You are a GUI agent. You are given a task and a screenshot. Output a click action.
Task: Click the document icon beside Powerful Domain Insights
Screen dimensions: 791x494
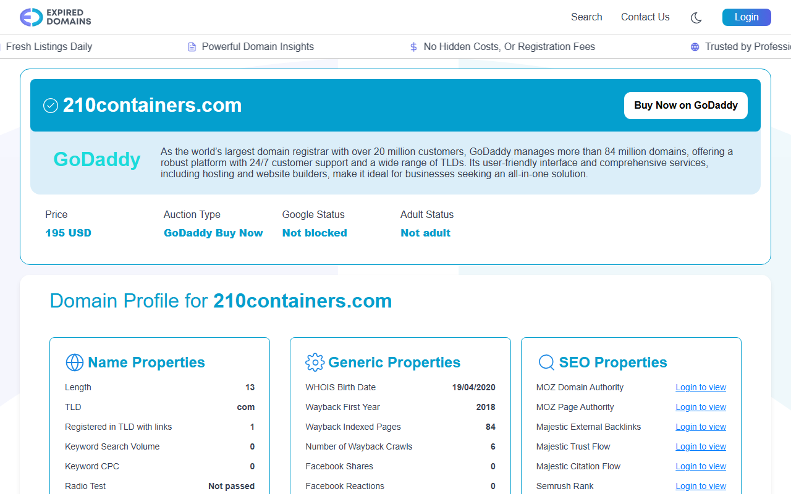(192, 47)
